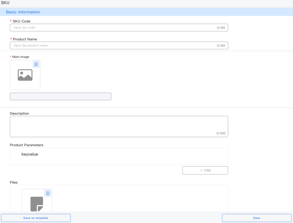The height and width of the screenshot is (223, 293).
Task: Click into the Description text area
Action: pos(119,127)
